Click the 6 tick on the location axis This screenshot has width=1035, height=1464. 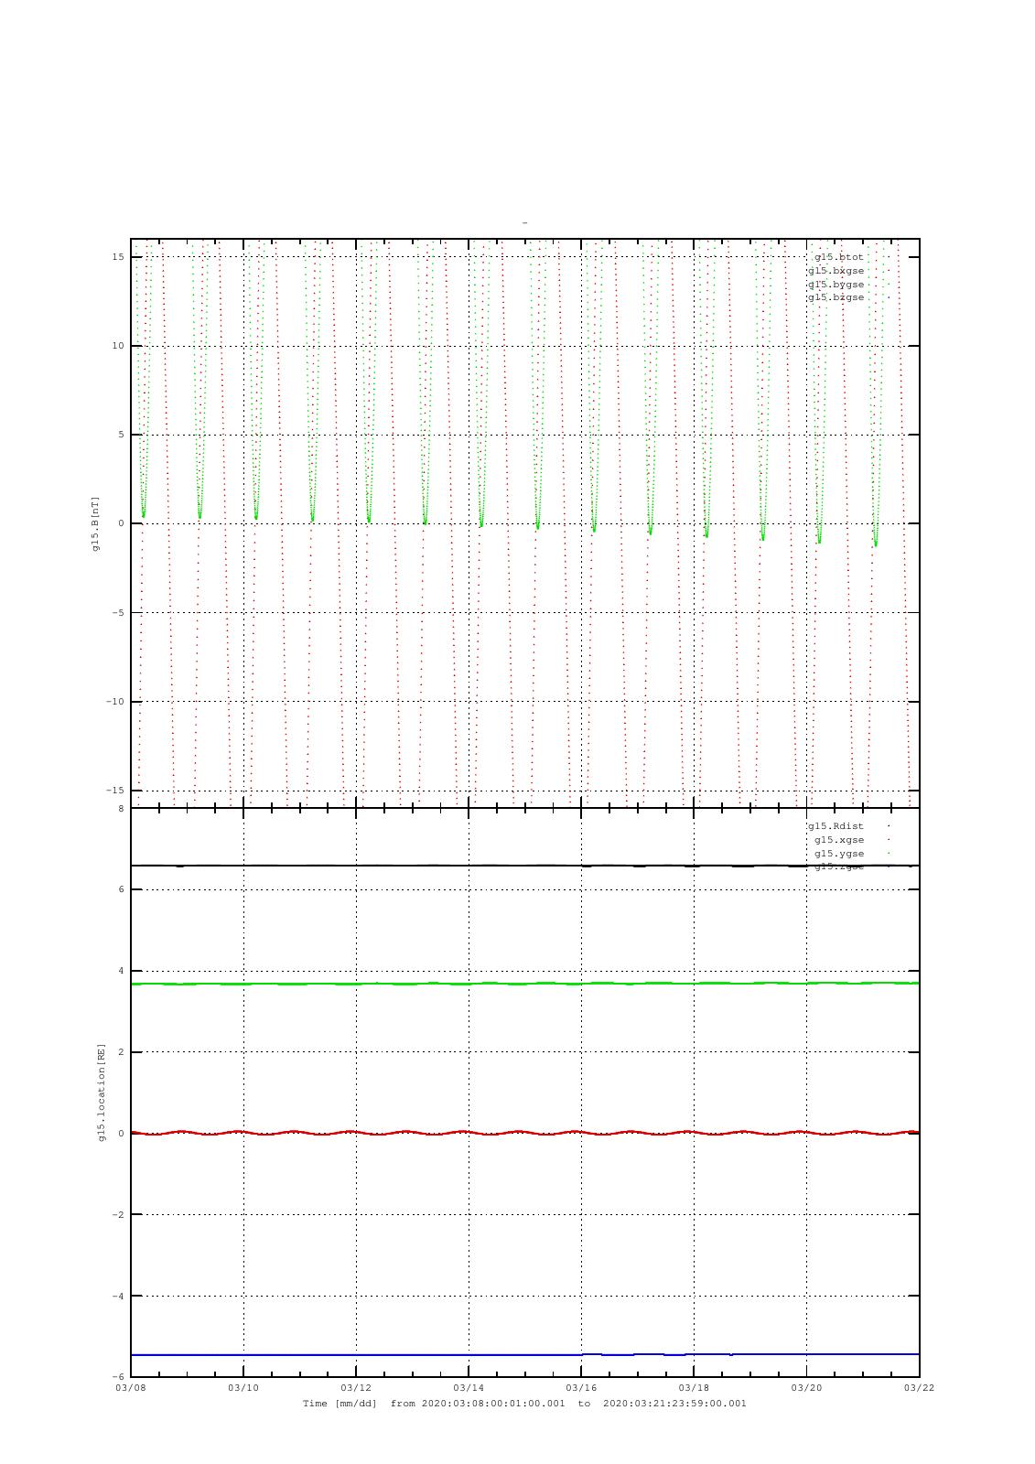[x=121, y=889]
